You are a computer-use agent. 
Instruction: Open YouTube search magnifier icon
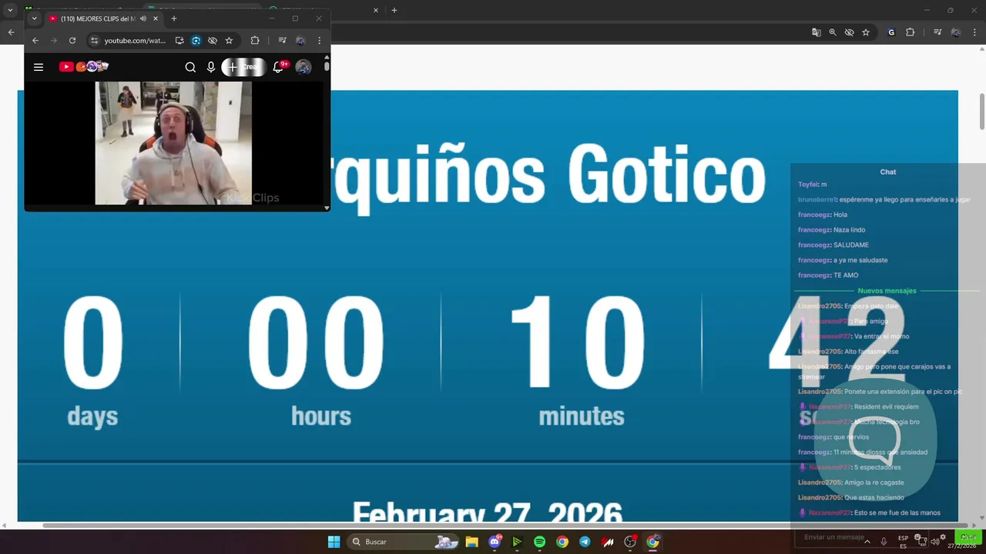point(190,67)
